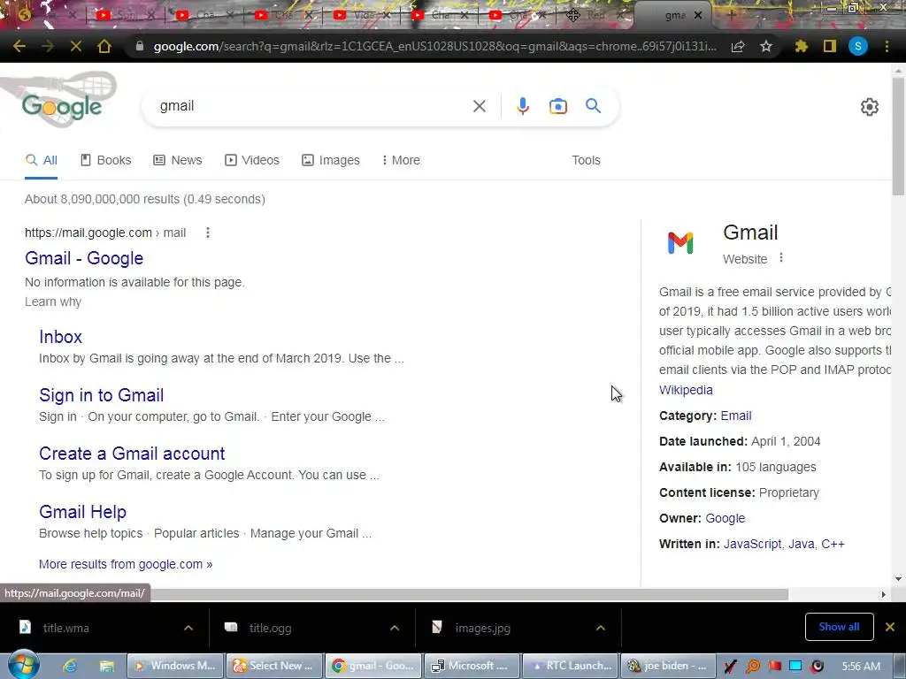View site information with lock icon
Viewport: 906px width, 679px height.
(139, 46)
